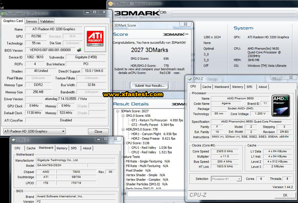Open Memory tab in CPU-Z Motherboard window
Image resolution: width=298 pixels, height=203 pixels.
click(62, 148)
